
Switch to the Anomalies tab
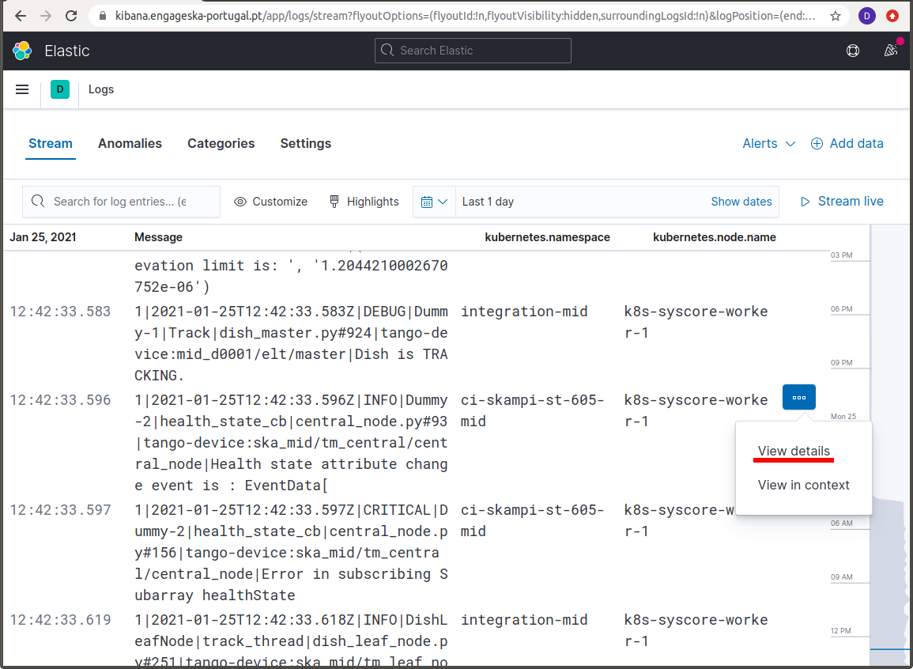pyautogui.click(x=130, y=143)
